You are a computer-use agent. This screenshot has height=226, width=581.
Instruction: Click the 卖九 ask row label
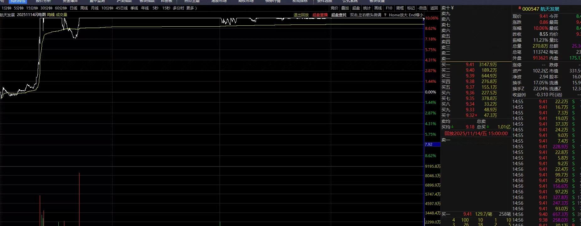coord(446,14)
